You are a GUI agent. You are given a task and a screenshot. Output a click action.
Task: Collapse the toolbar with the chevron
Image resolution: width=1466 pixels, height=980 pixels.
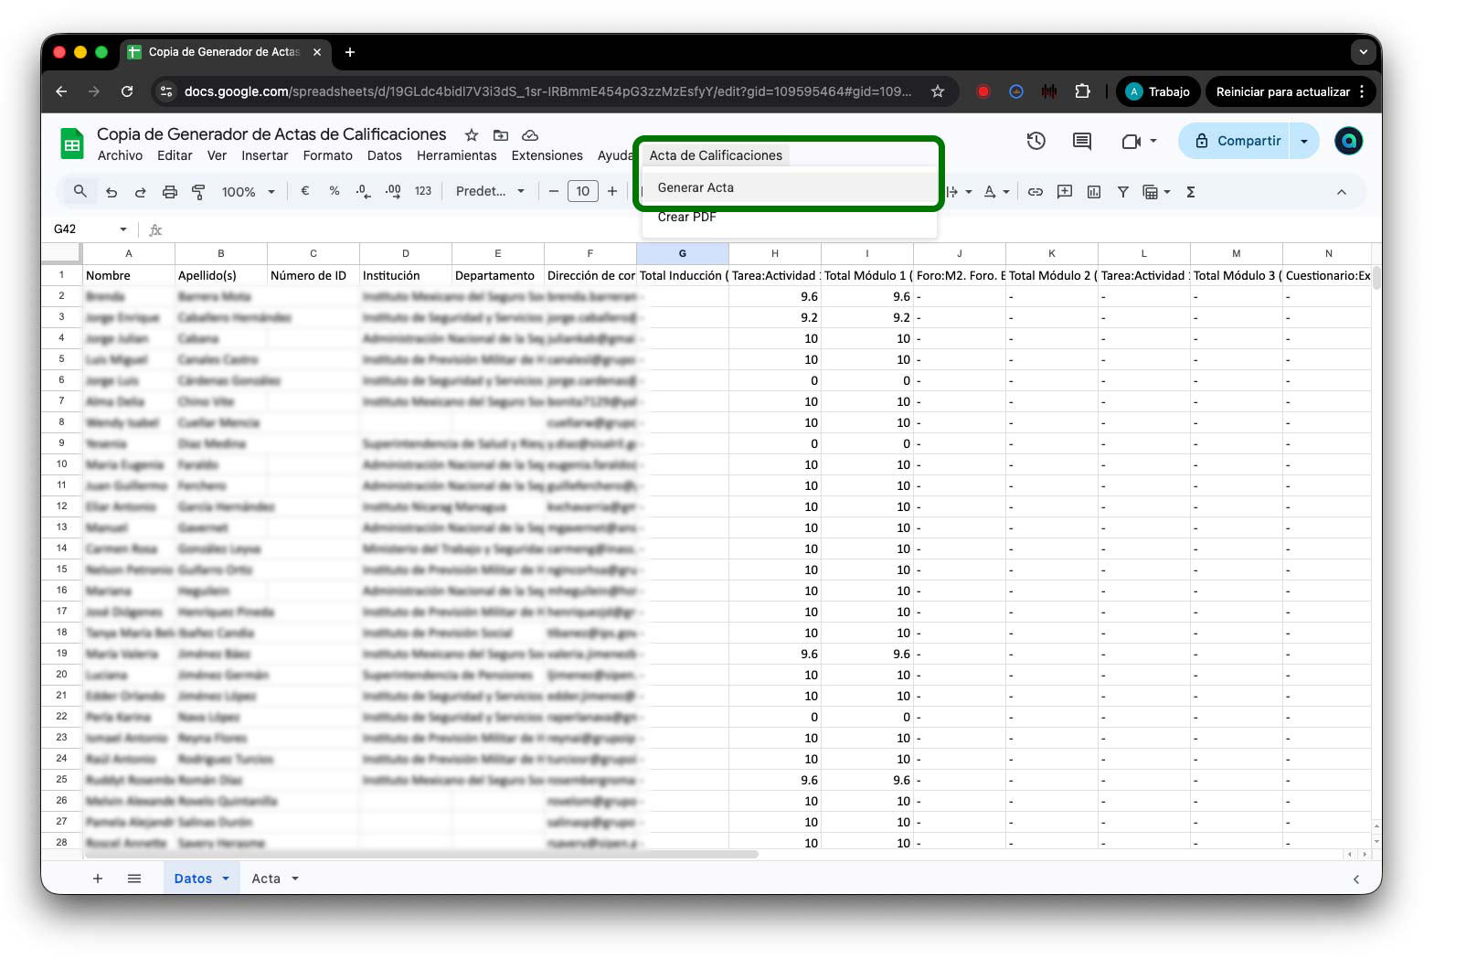(x=1341, y=192)
